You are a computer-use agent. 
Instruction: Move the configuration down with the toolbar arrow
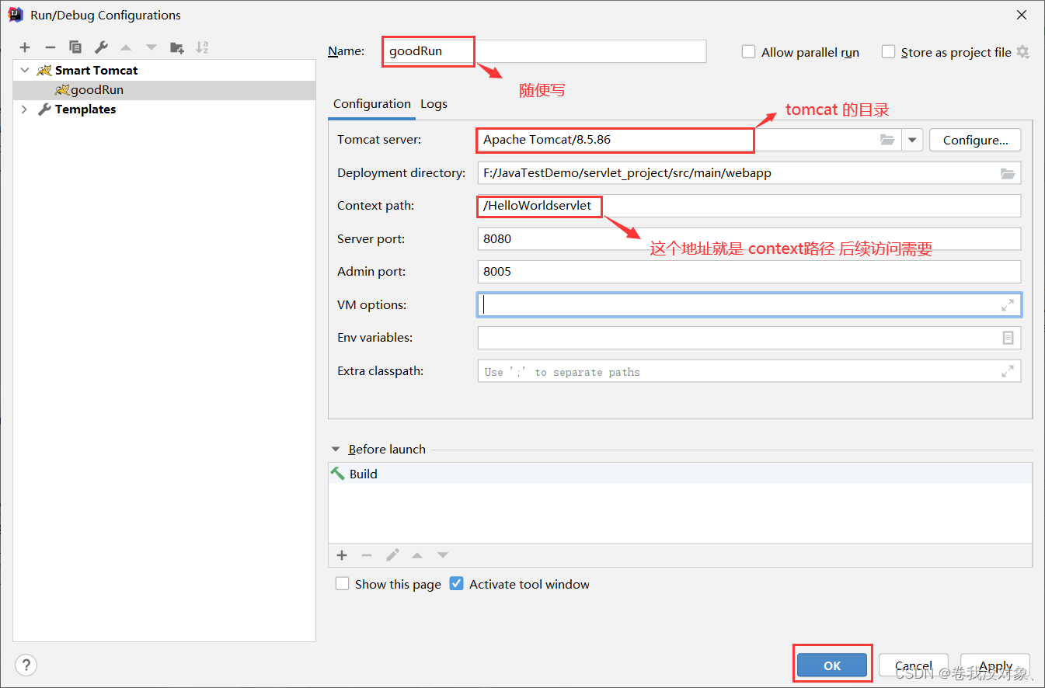[x=151, y=47]
